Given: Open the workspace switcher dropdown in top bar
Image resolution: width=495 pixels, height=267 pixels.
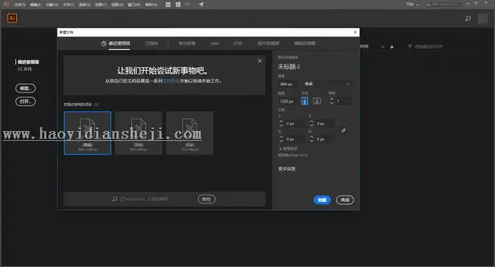Looking at the screenshot, I should (412, 4).
